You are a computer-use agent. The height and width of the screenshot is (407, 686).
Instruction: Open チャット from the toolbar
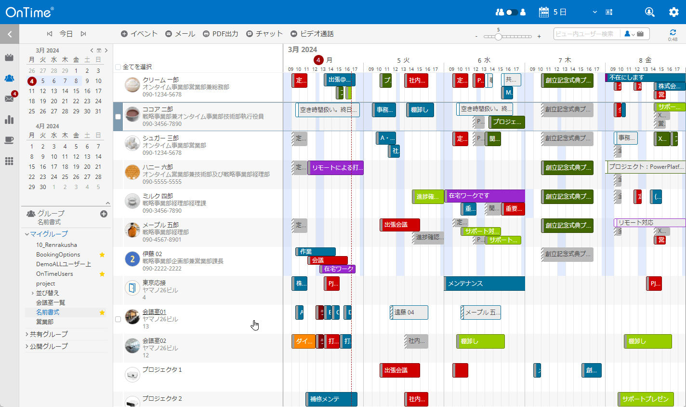pyautogui.click(x=263, y=33)
